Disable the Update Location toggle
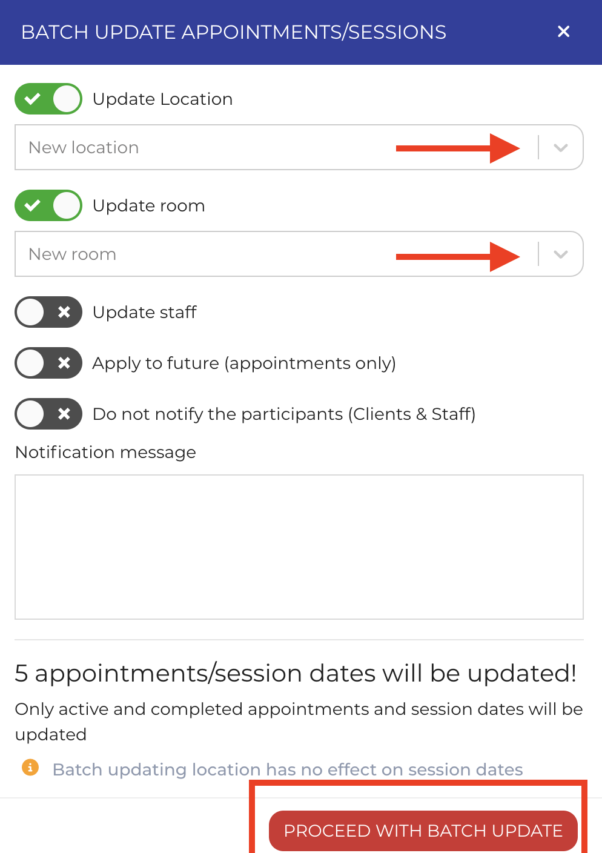This screenshot has width=602, height=853. click(48, 99)
